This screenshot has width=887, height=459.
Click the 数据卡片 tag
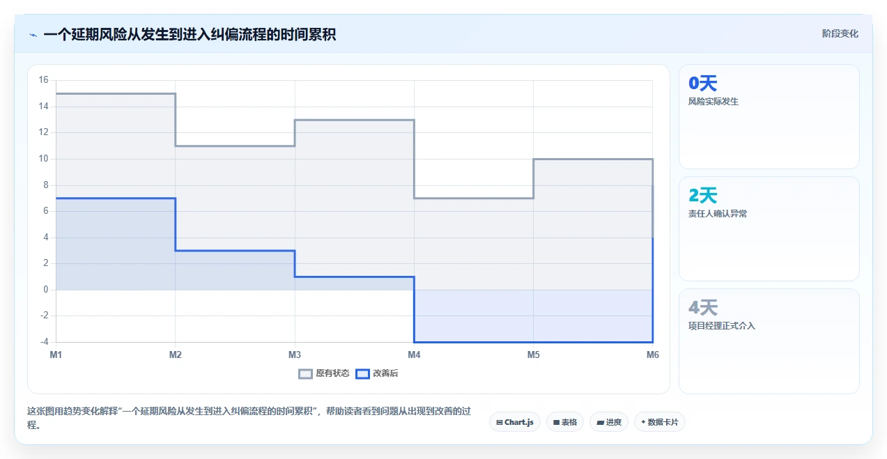click(x=660, y=422)
